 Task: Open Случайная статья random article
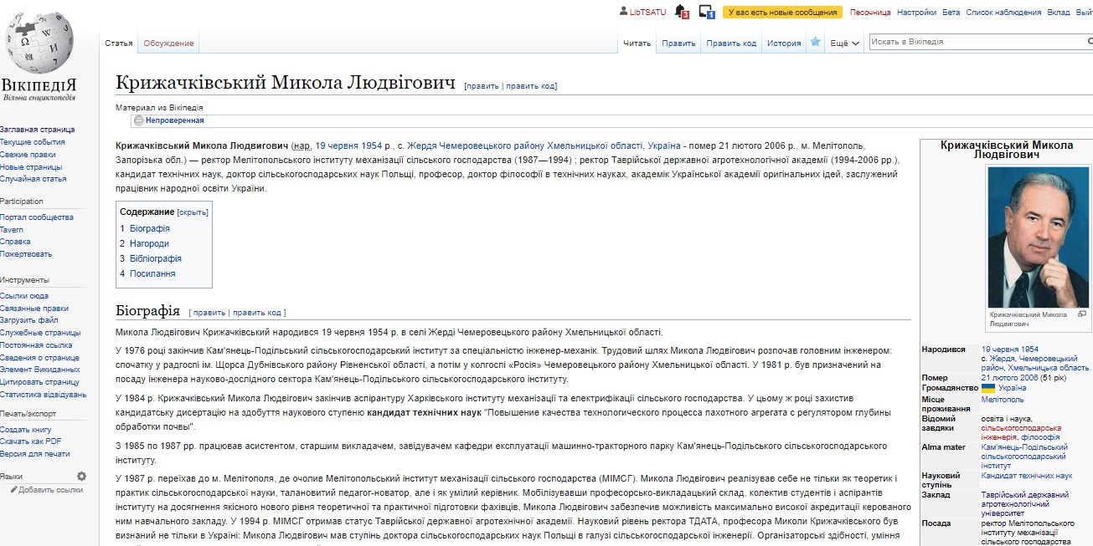34,179
